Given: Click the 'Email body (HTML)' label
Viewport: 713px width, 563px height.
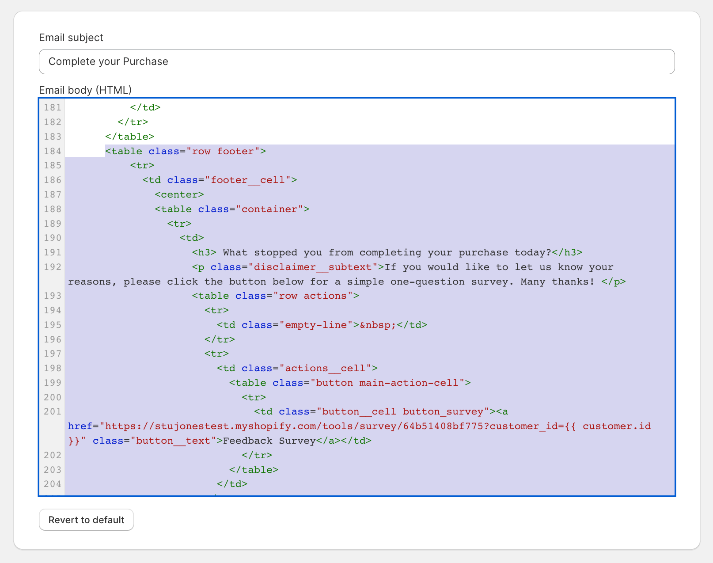Looking at the screenshot, I should pos(85,90).
